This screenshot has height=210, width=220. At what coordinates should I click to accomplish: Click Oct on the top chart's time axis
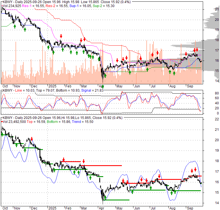click(x=5, y=86)
